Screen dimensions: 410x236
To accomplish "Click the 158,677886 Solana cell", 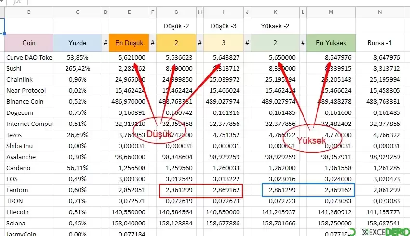I will click(223, 223).
